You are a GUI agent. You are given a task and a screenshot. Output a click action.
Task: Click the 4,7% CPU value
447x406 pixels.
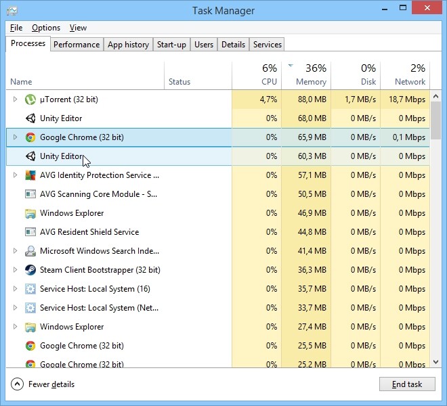[x=268, y=99]
